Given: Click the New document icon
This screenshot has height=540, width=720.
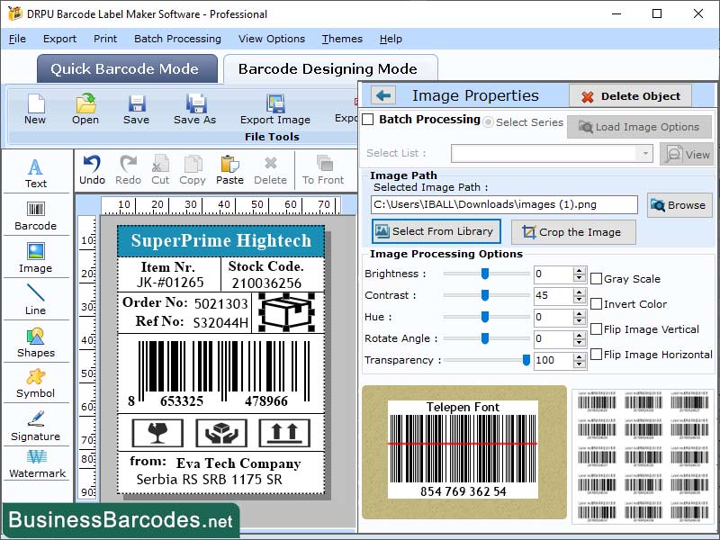Looking at the screenshot, I should pyautogui.click(x=36, y=110).
